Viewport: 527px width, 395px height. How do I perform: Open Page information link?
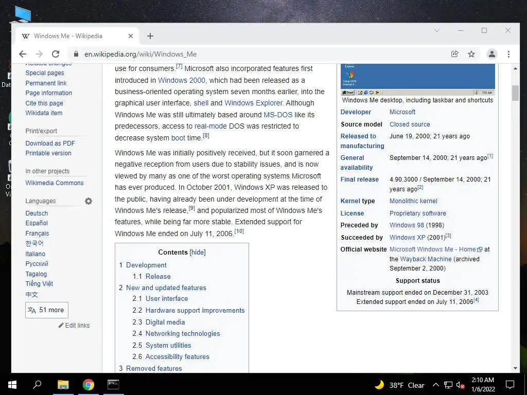[49, 93]
